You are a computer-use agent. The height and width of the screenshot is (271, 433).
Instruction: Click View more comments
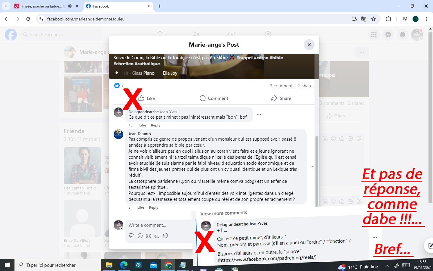[224, 213]
